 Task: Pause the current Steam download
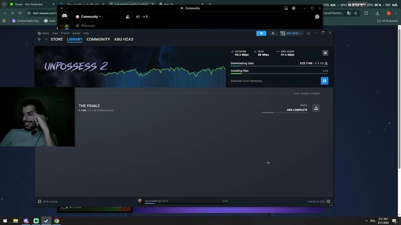pyautogui.click(x=324, y=81)
